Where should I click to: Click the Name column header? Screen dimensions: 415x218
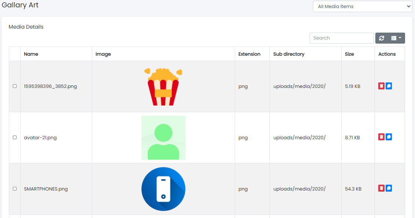point(31,54)
